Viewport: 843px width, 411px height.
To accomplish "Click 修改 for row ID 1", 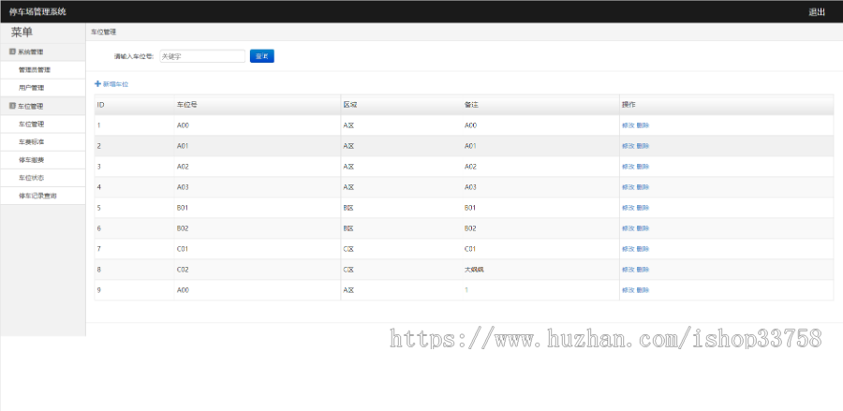I will coord(628,125).
